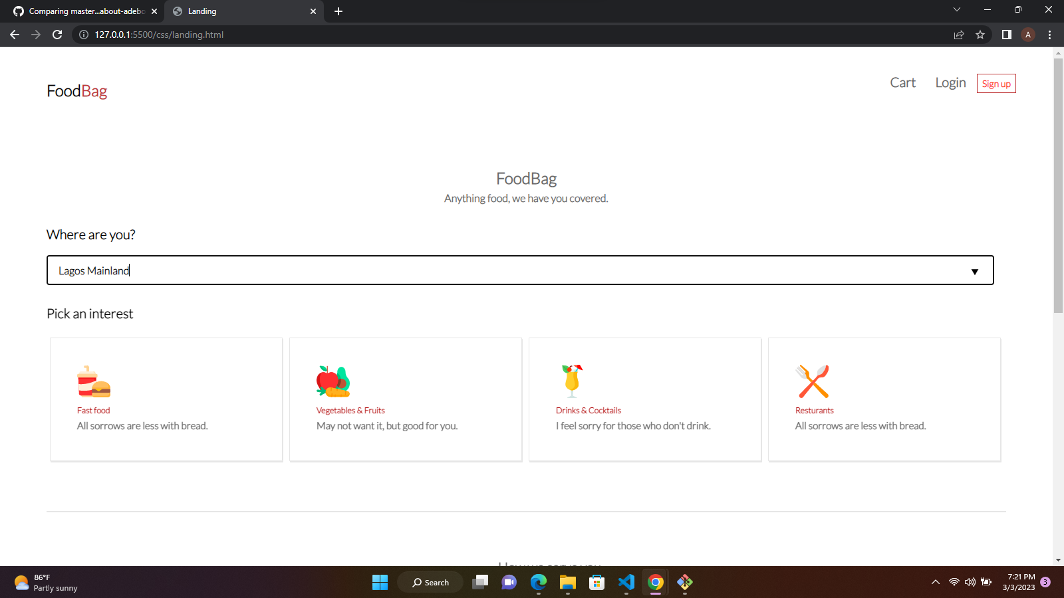
Task: Reload the page
Action: pos(57,35)
